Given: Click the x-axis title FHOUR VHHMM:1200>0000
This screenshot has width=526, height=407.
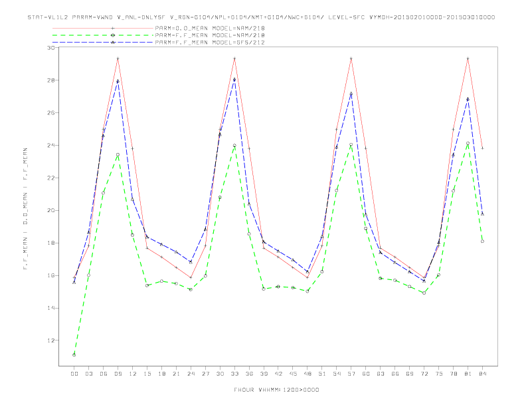Looking at the screenshot, I should 276,390.
